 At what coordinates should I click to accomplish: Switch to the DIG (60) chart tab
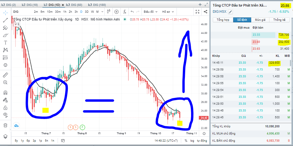(75, 5)
